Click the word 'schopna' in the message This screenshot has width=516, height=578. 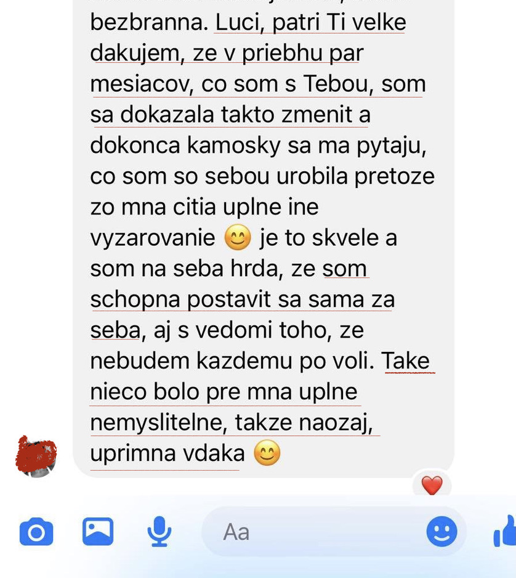coord(135,299)
